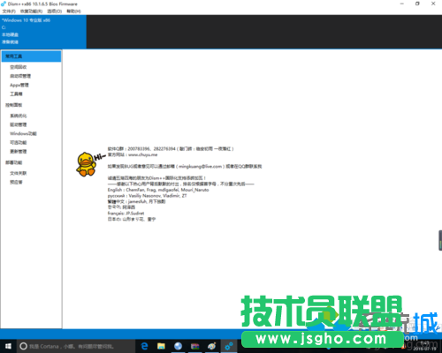Select the Windows 10 专业版 x86 image tile
Image resolution: width=442 pixels, height=353 pixels.
click(x=43, y=32)
